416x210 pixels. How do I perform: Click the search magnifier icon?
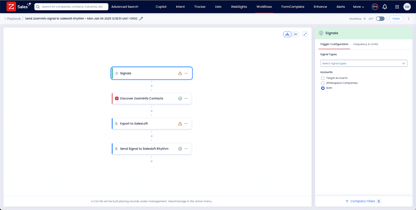pyautogui.click(x=38, y=7)
